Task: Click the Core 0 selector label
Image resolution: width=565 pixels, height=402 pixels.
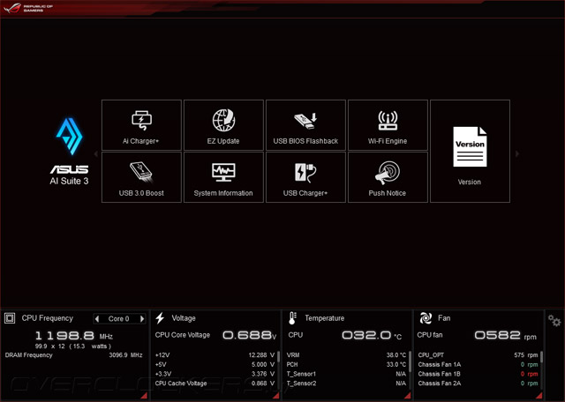Action: point(118,318)
